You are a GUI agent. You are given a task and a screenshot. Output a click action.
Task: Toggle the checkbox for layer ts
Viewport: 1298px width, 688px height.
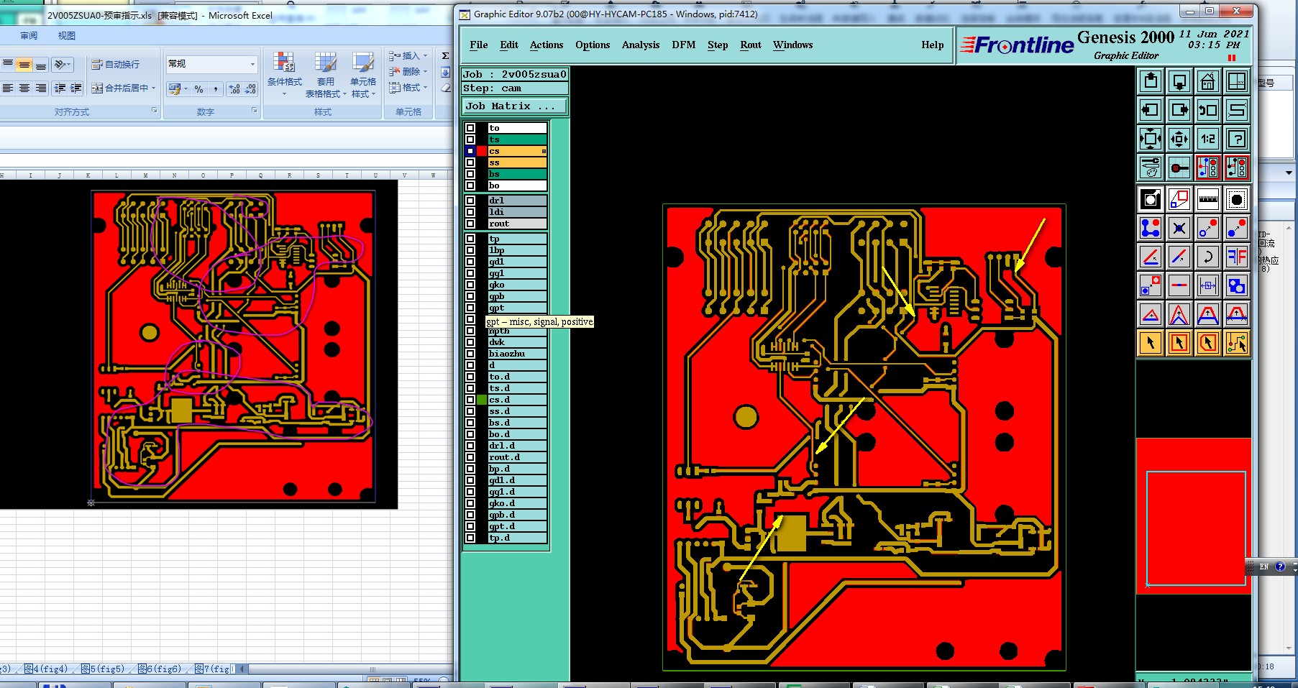tap(470, 139)
